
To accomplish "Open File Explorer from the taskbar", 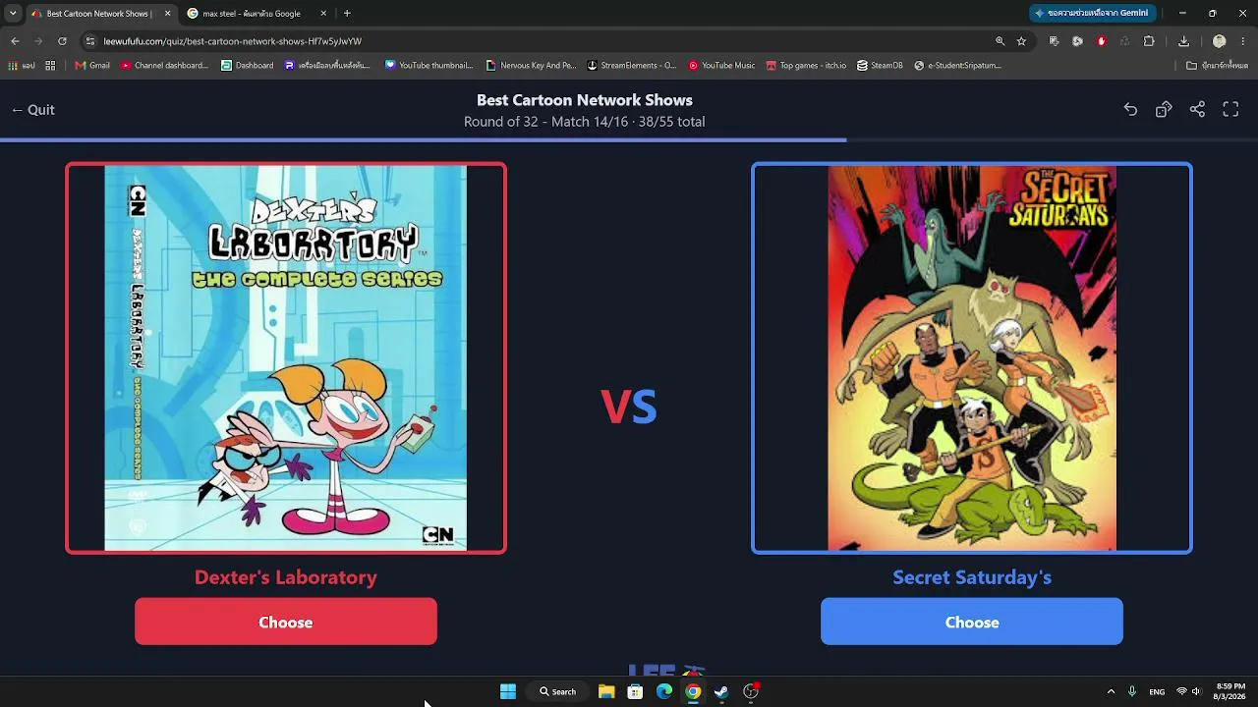I will (606, 691).
